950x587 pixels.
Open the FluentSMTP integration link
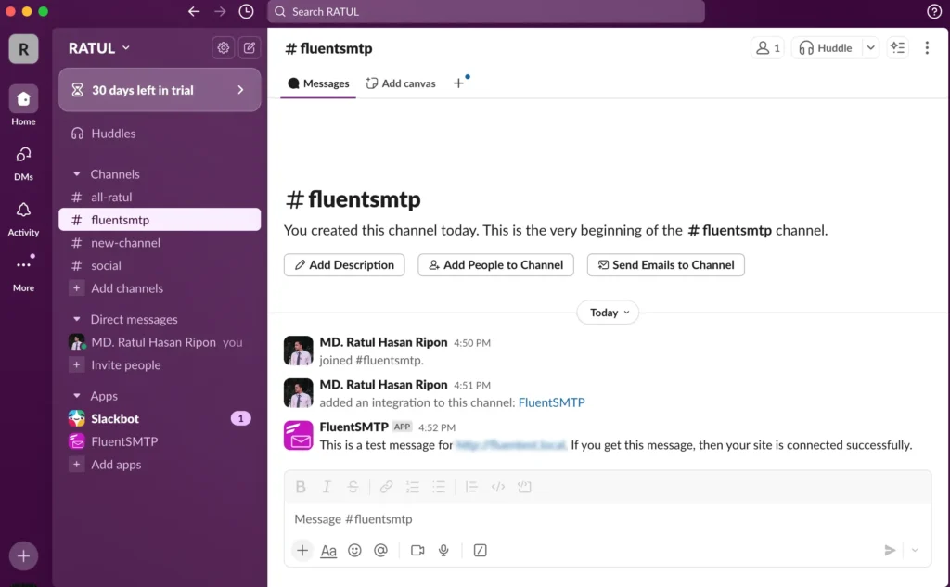551,402
